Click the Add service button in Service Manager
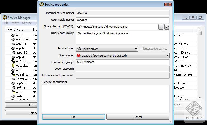Screen dimensions: 207x125 (21, 113)
